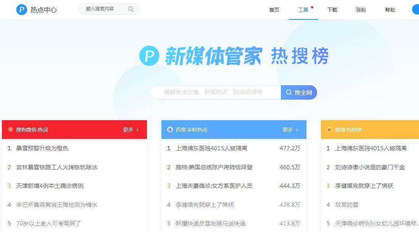Open 更多 link in 搜狗微信·热词 header
Viewport: 419px width, 232px height.
[x=128, y=130]
